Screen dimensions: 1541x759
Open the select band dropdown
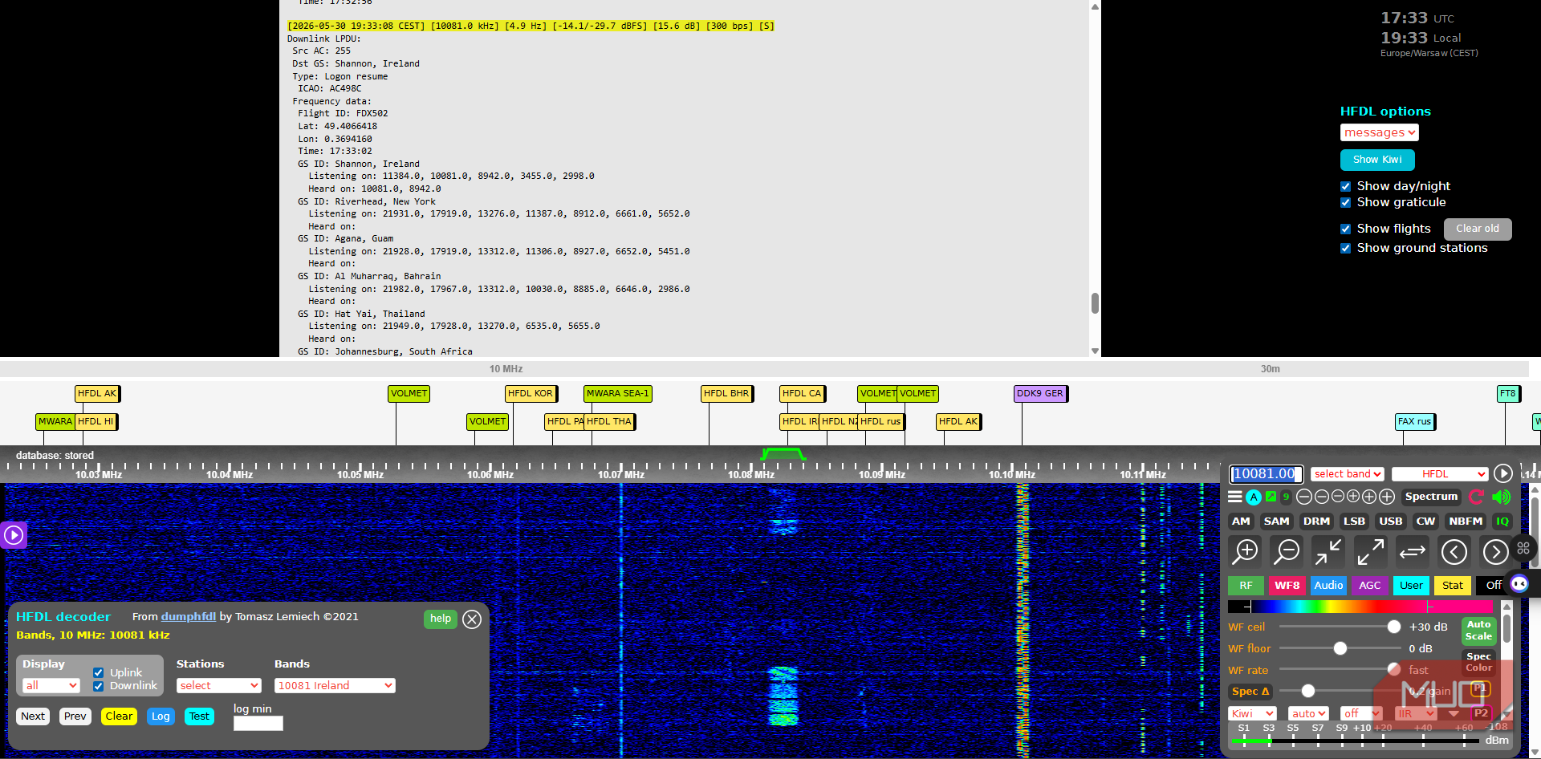(x=1348, y=474)
